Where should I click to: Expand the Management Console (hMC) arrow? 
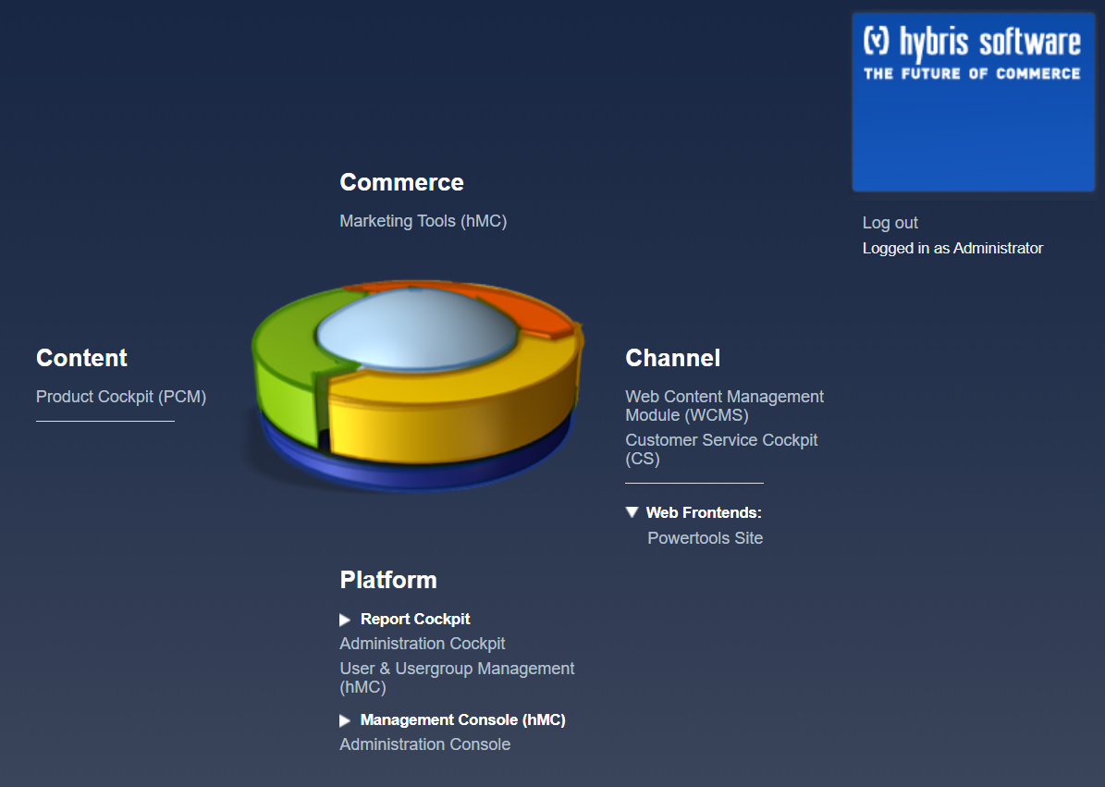point(345,720)
